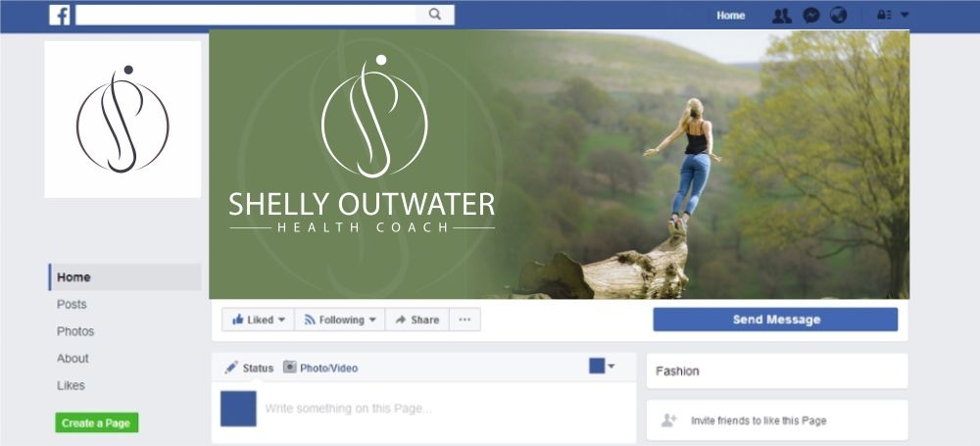Click the search magnifier icon
This screenshot has width=980, height=446.
(x=435, y=15)
